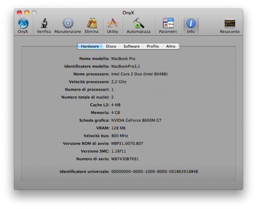The height and width of the screenshot is (209, 257).
Task: Click the OnyX window title
Action: [x=128, y=13]
